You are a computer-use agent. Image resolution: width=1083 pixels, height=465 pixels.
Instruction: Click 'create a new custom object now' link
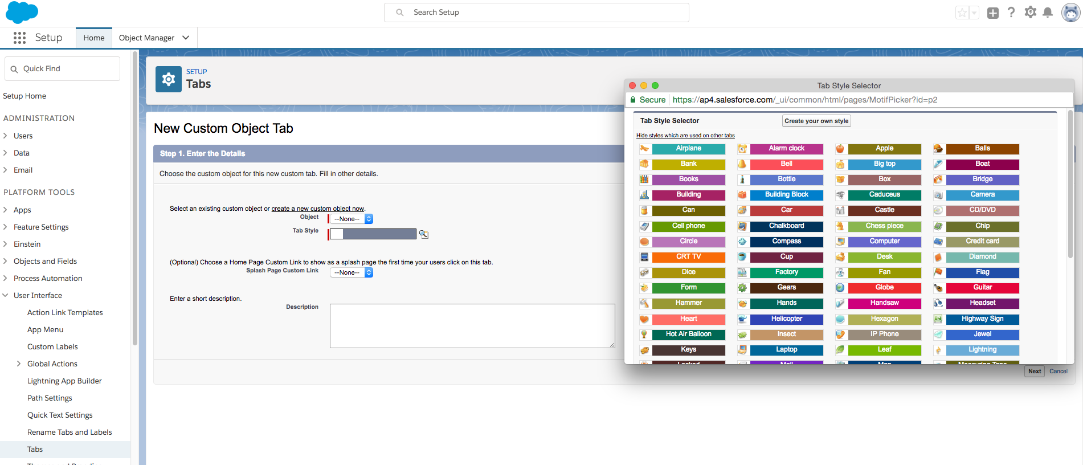318,209
